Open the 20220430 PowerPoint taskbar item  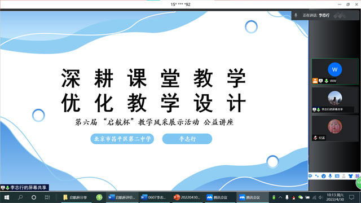click(187, 197)
